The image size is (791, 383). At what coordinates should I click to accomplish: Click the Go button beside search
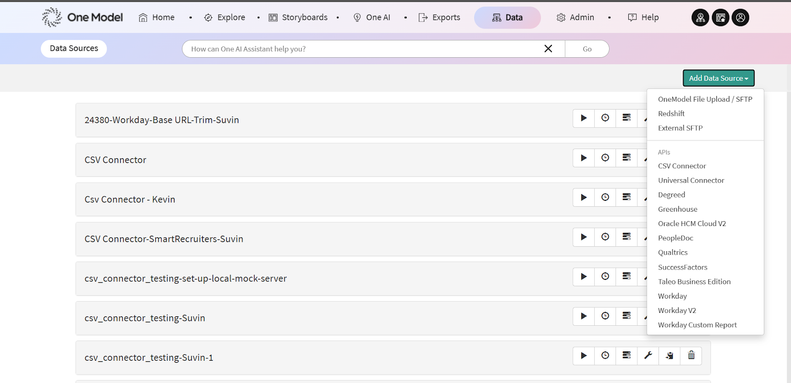coord(587,49)
